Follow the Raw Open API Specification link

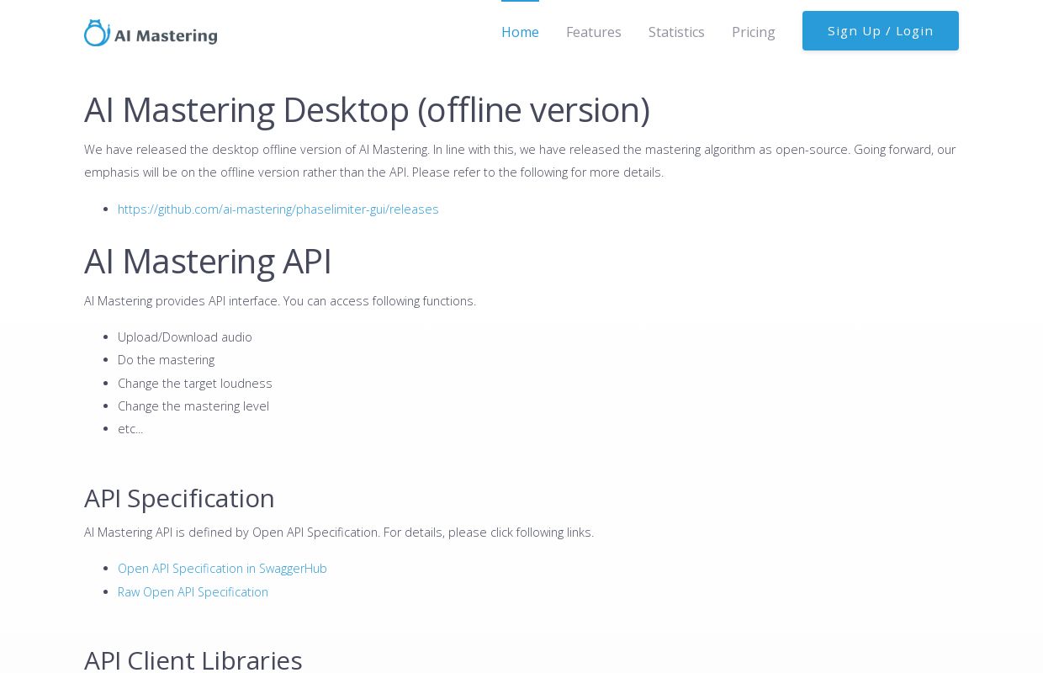(193, 591)
